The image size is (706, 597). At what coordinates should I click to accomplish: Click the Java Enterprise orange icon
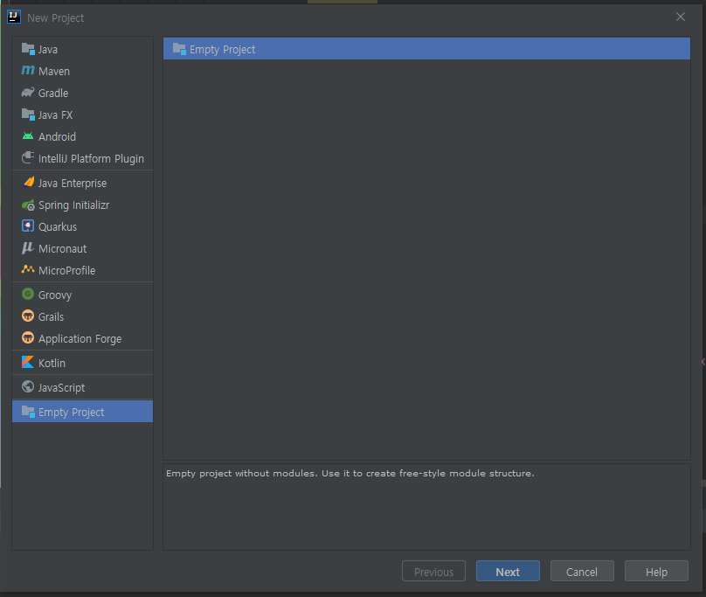tap(28, 182)
